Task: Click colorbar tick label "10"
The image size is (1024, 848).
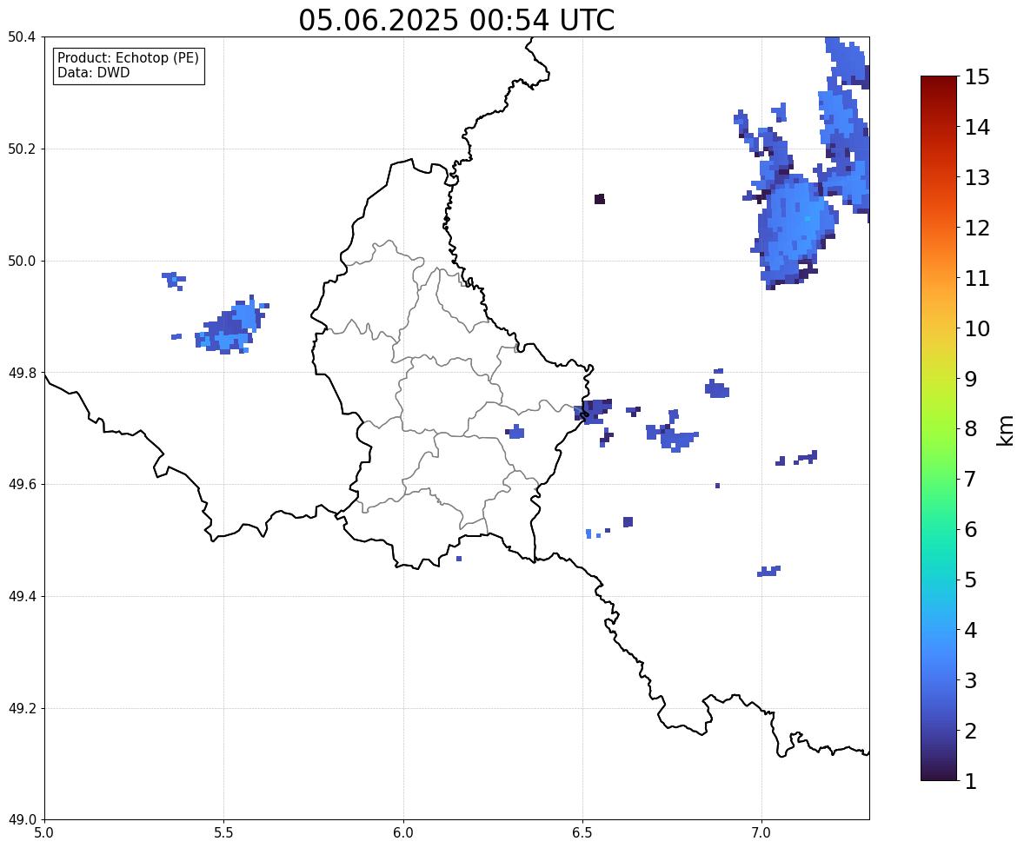Action: (977, 328)
